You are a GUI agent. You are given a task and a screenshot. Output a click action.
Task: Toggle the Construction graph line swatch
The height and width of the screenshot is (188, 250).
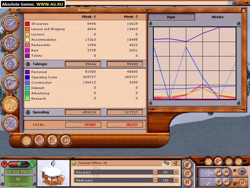(x=27, y=83)
